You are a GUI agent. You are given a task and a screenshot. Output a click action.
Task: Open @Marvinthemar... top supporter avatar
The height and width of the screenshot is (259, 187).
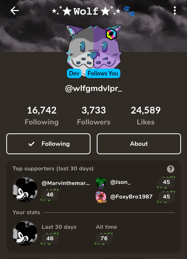tap(25, 190)
